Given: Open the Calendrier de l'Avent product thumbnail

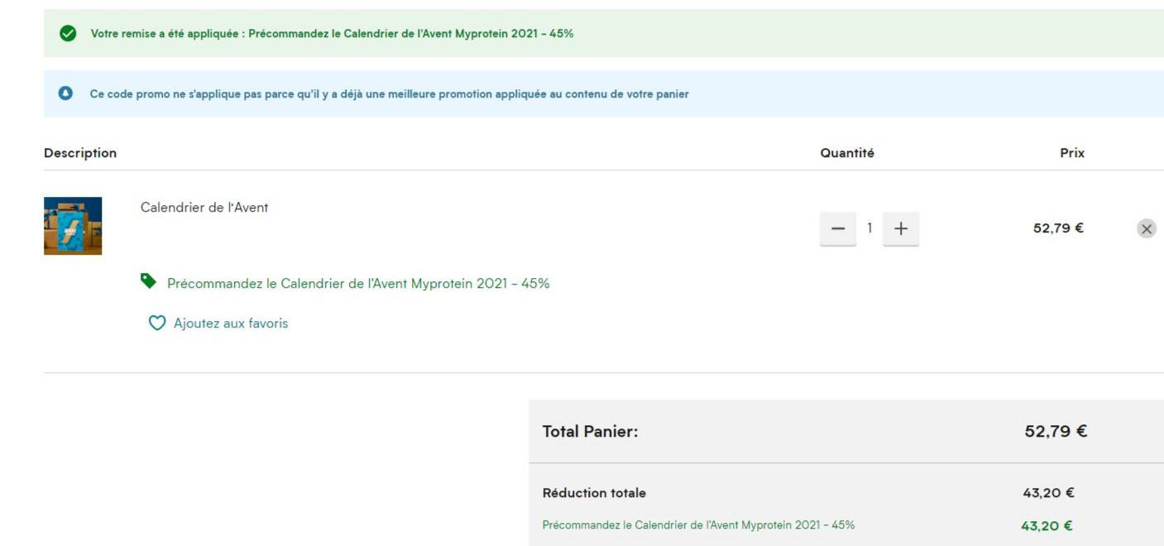Looking at the screenshot, I should point(73,226).
